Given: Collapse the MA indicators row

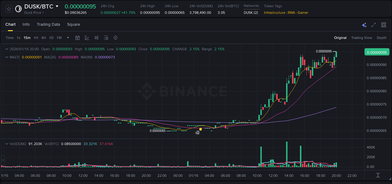Looking at the screenshot, I should (7, 57).
